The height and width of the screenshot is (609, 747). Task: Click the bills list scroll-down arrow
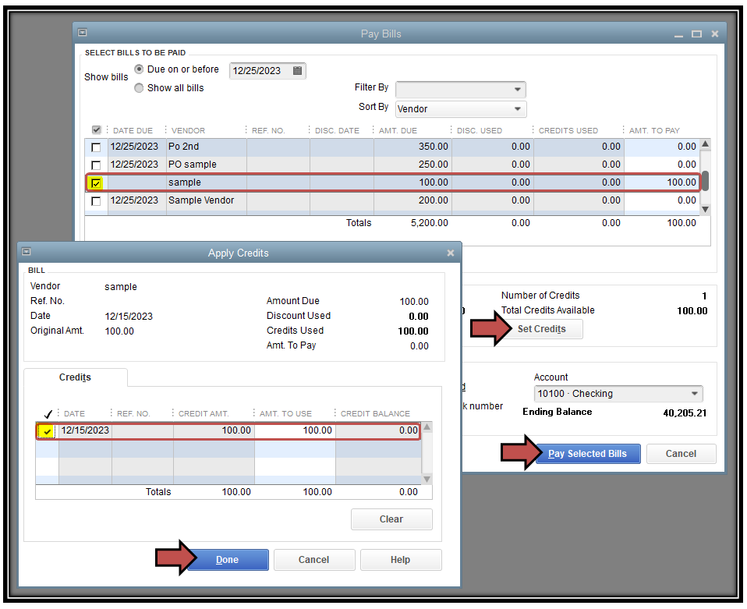(706, 209)
